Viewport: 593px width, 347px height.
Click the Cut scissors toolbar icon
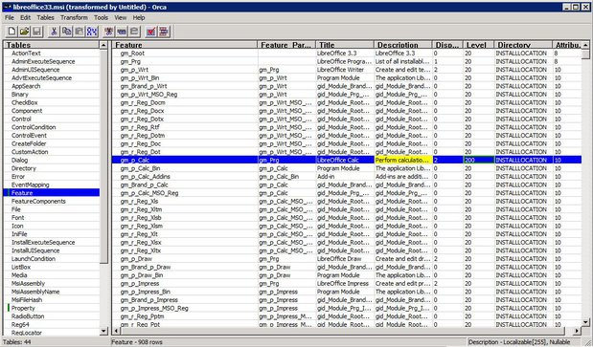pyautogui.click(x=54, y=32)
